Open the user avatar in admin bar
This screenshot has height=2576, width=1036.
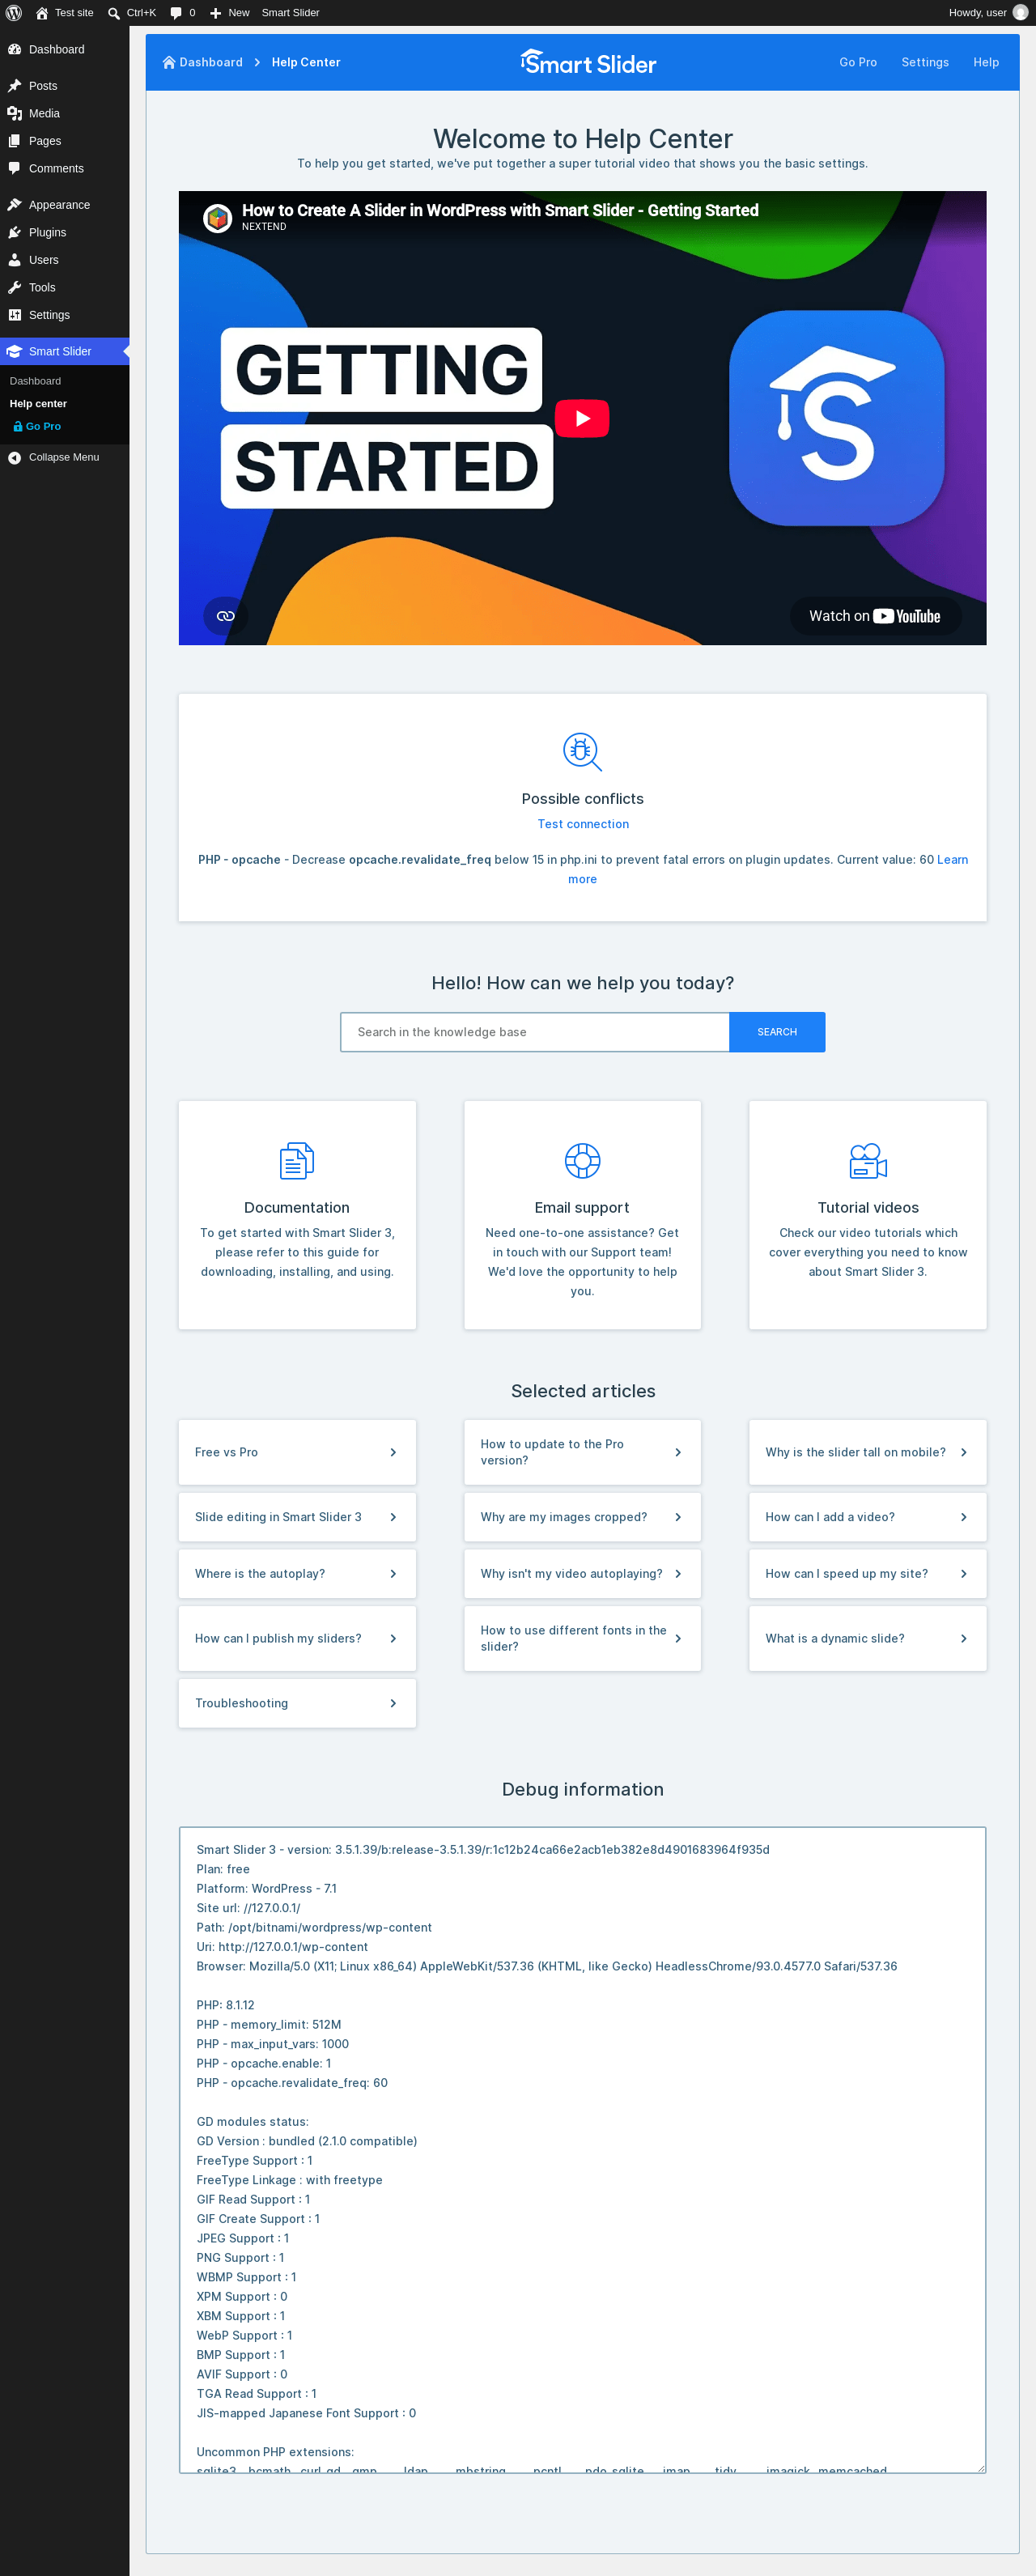[x=1020, y=13]
